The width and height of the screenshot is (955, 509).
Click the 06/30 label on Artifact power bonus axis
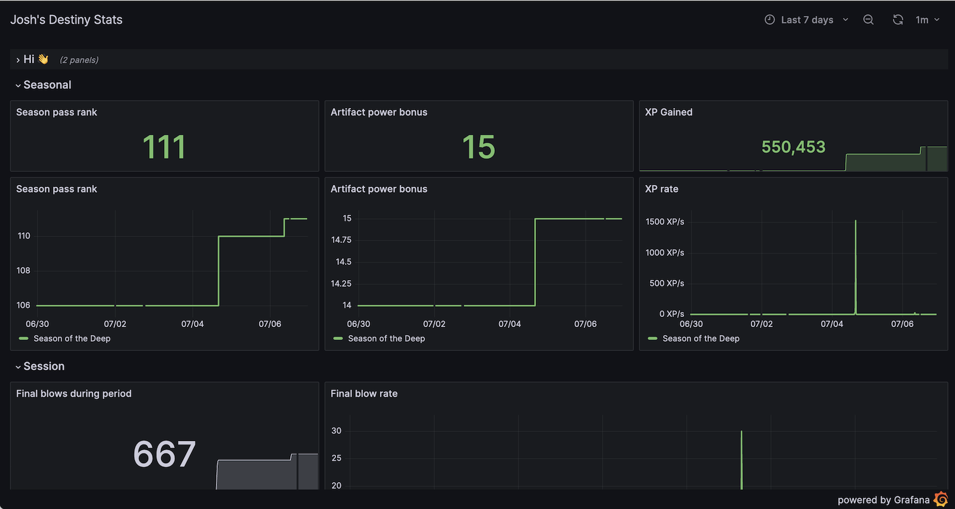tap(359, 324)
